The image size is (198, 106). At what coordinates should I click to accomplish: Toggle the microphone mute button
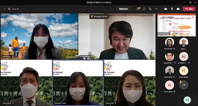(x=172, y=9)
